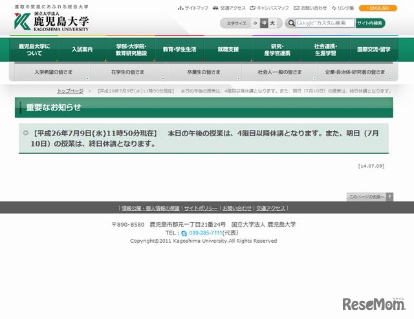Click the ENGLISH button

pyautogui.click(x=378, y=8)
